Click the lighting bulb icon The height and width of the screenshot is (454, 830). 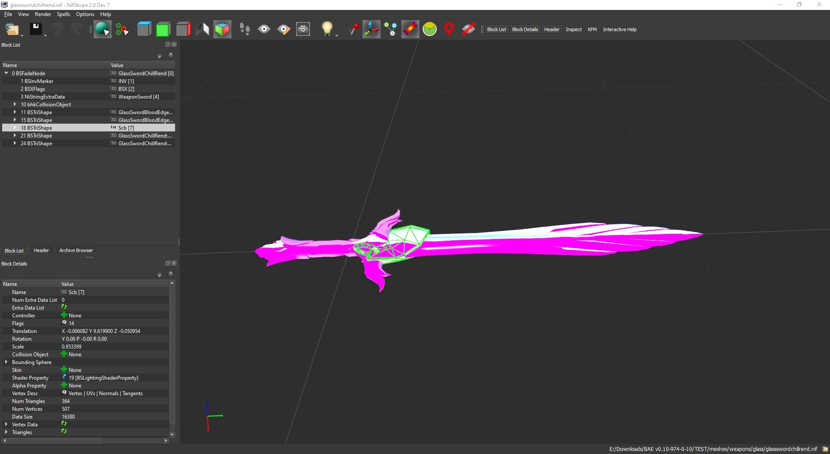(x=327, y=29)
